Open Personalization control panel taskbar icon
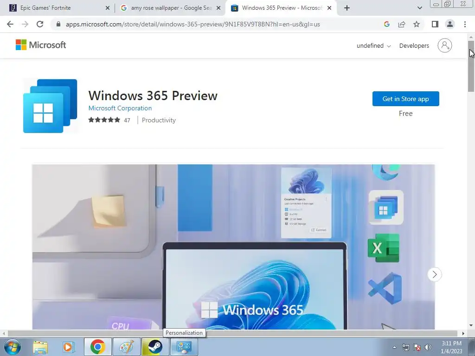This screenshot has width=475, height=356. pos(184,347)
